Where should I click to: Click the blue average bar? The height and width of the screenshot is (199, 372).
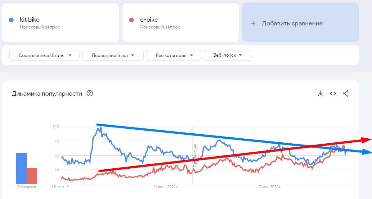pos(21,168)
